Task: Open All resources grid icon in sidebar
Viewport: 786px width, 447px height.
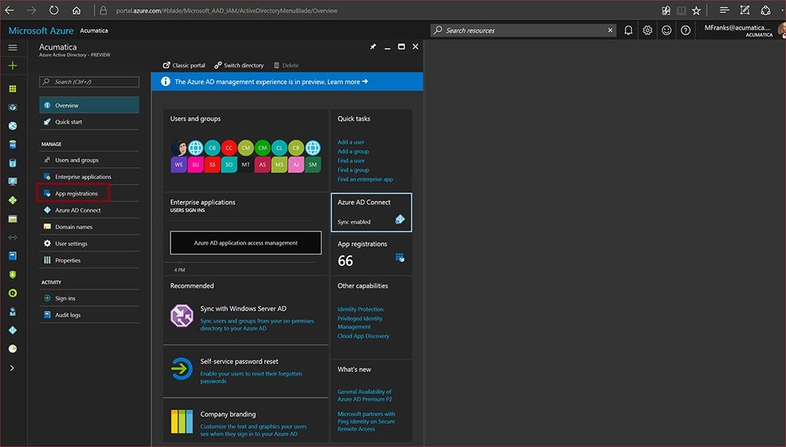Action: coord(12,89)
